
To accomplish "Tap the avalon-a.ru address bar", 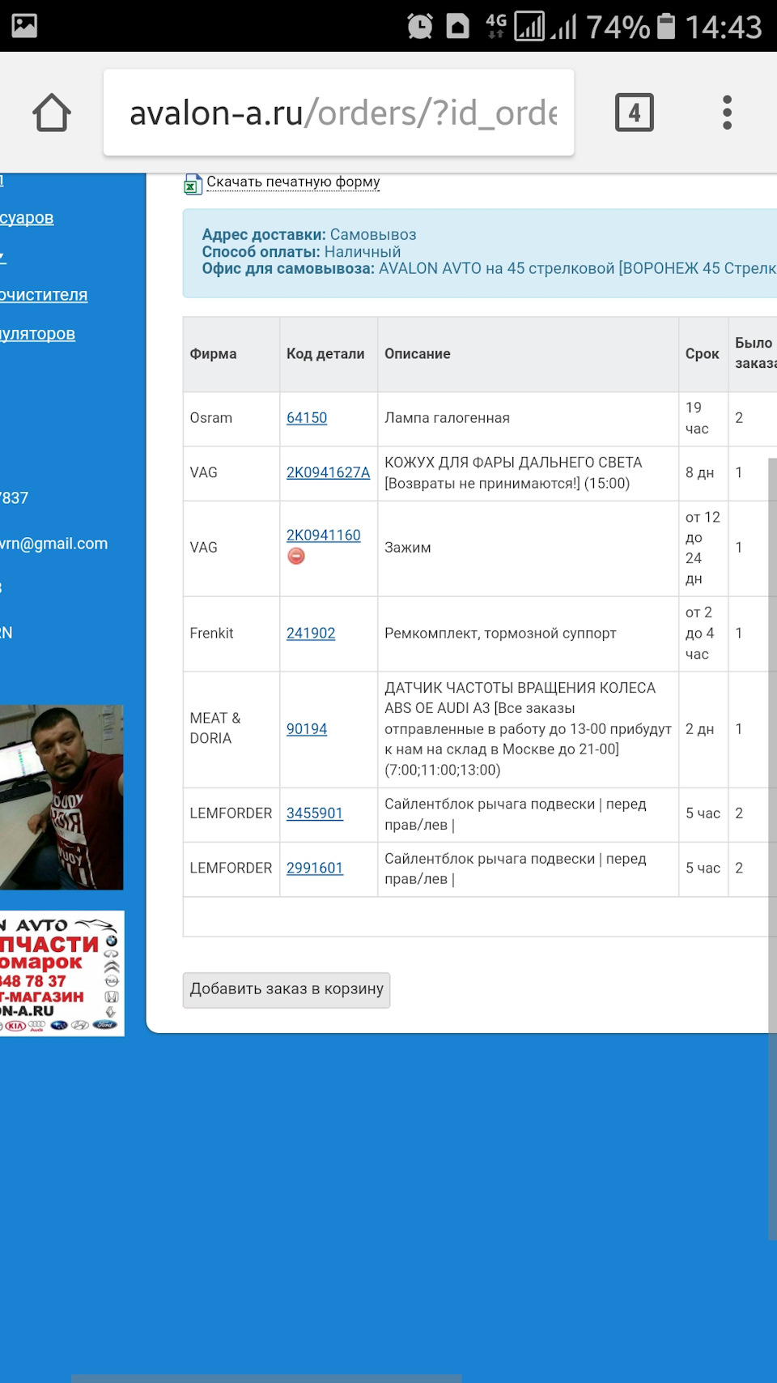I will click(338, 113).
